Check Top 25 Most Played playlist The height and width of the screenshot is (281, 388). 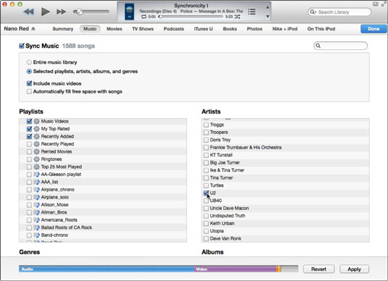[x=29, y=167]
